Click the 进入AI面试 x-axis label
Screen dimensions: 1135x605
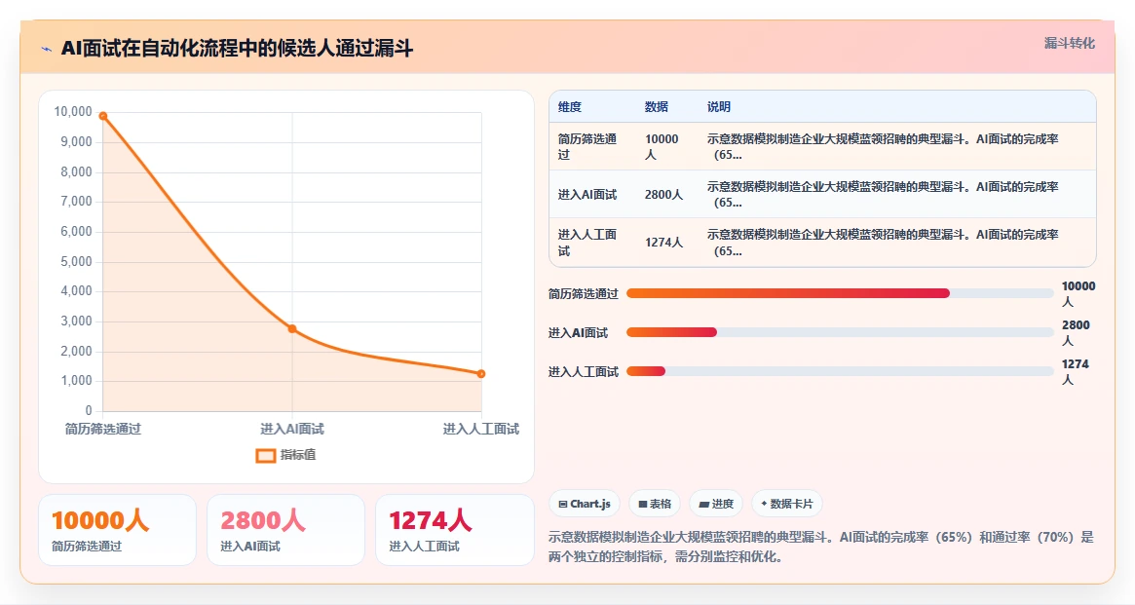click(292, 429)
